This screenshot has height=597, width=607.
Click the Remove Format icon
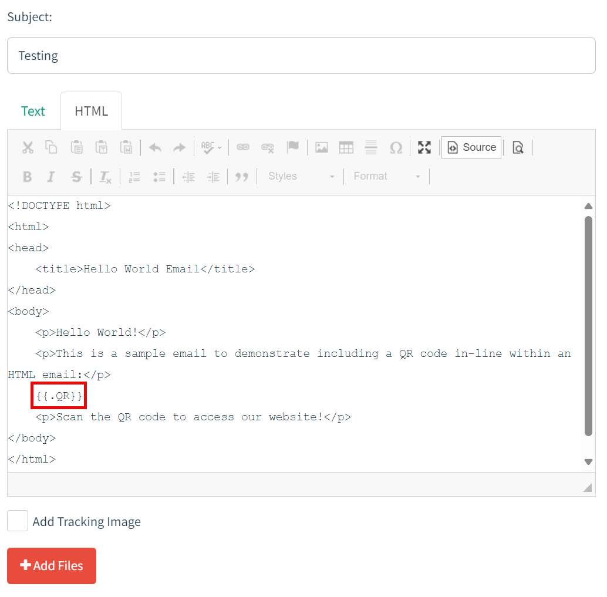coord(105,177)
